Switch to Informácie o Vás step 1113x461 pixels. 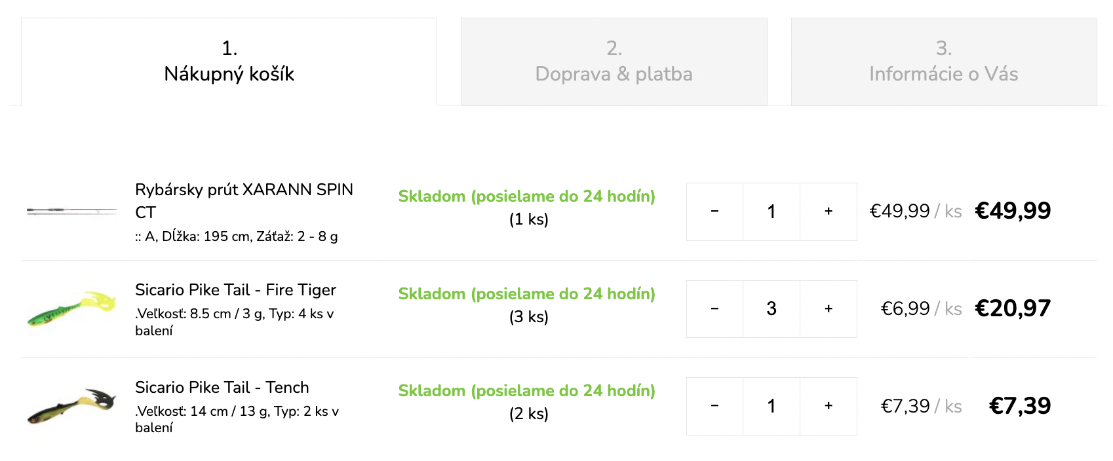(x=943, y=62)
